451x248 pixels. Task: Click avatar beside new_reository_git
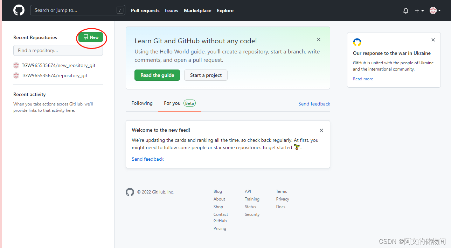click(16, 65)
